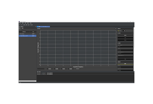This screenshot has height=104, width=153.
Task: Collapse the top section in the right sidebar
Action: pos(132,29)
